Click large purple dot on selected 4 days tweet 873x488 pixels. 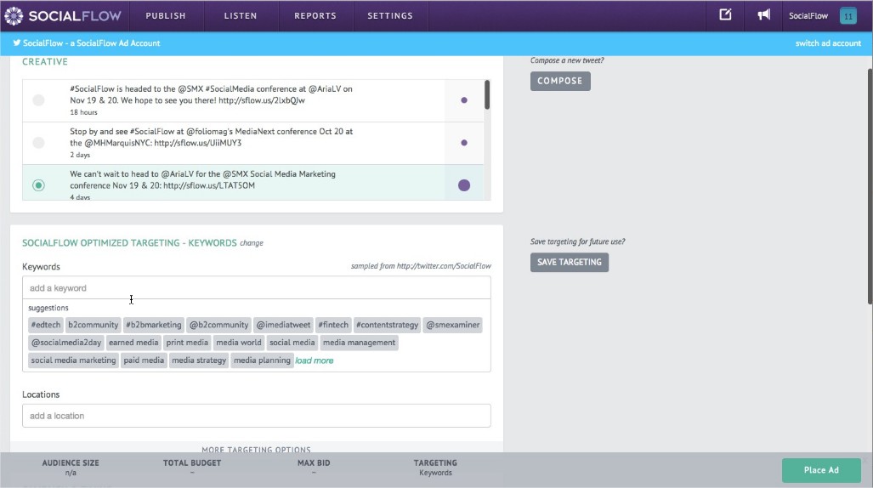[x=464, y=185]
